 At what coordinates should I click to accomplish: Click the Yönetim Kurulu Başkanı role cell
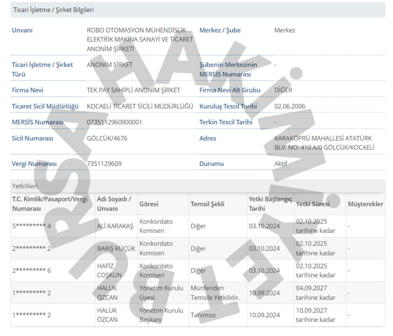coord(161,315)
